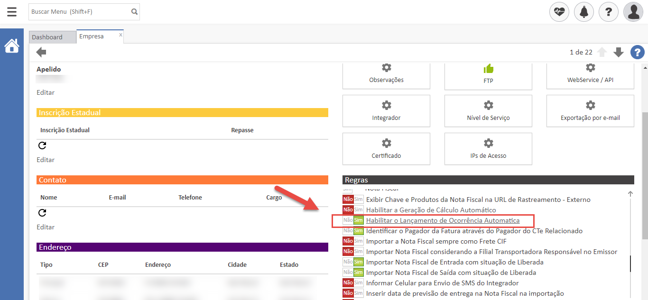Go to next record with down arrow

[619, 52]
